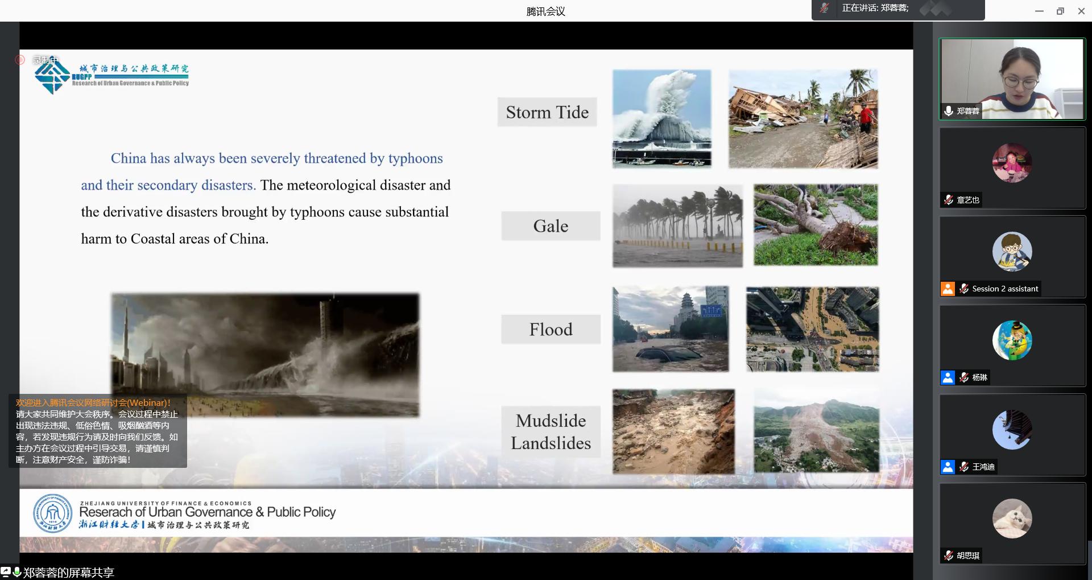Click the 正在讲话 speaker status text
Viewport: 1092px width, 580px height.
pyautogui.click(x=875, y=8)
